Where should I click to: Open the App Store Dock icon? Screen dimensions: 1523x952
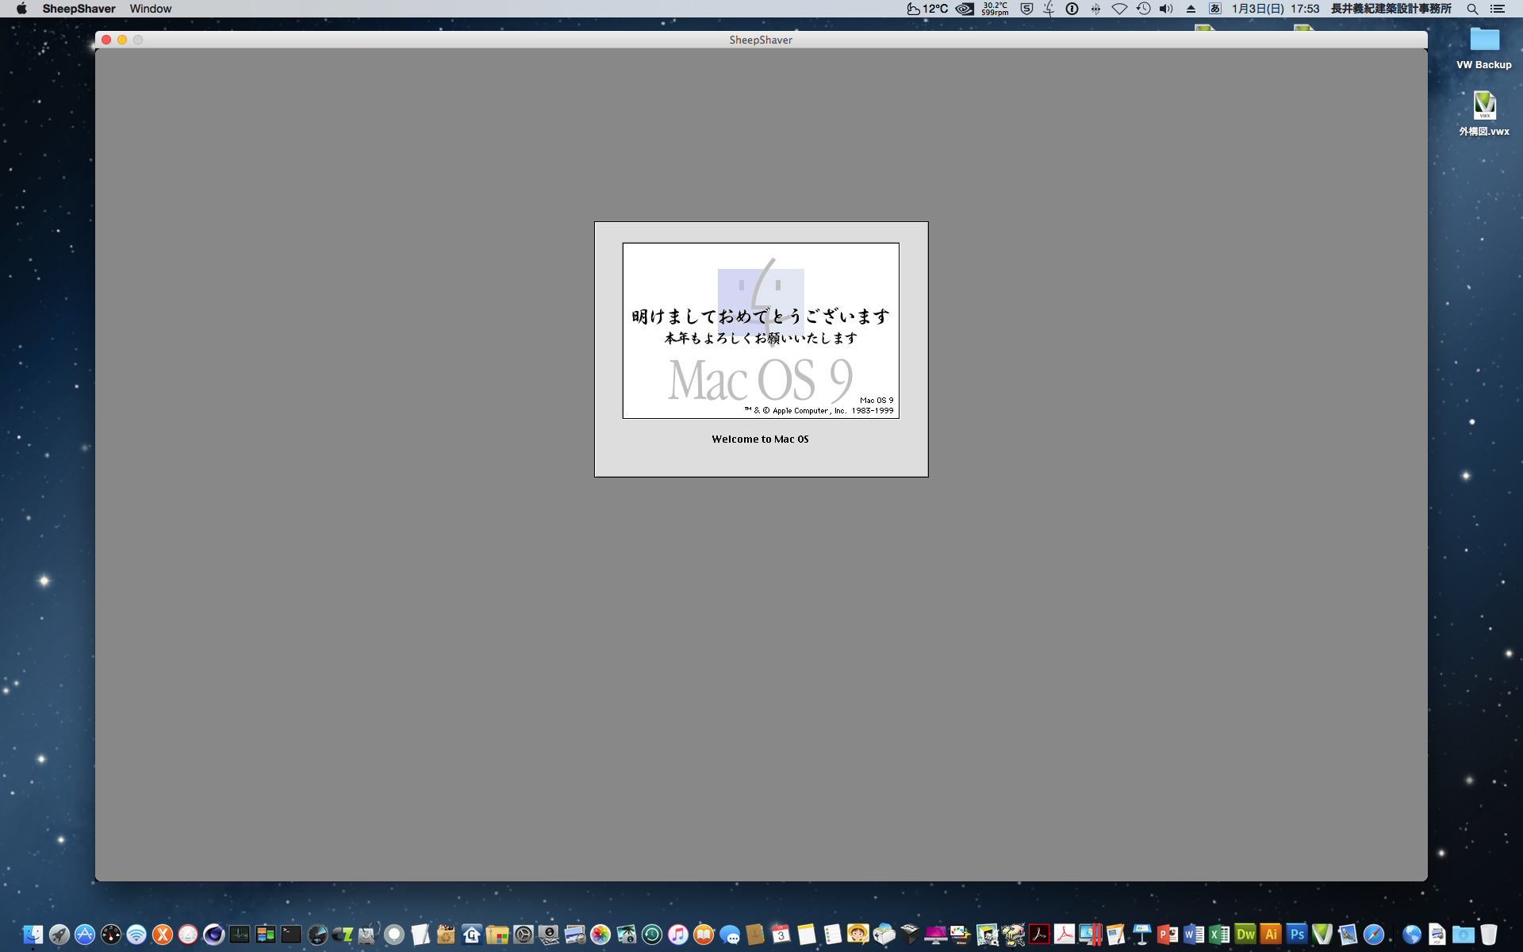tap(85, 935)
